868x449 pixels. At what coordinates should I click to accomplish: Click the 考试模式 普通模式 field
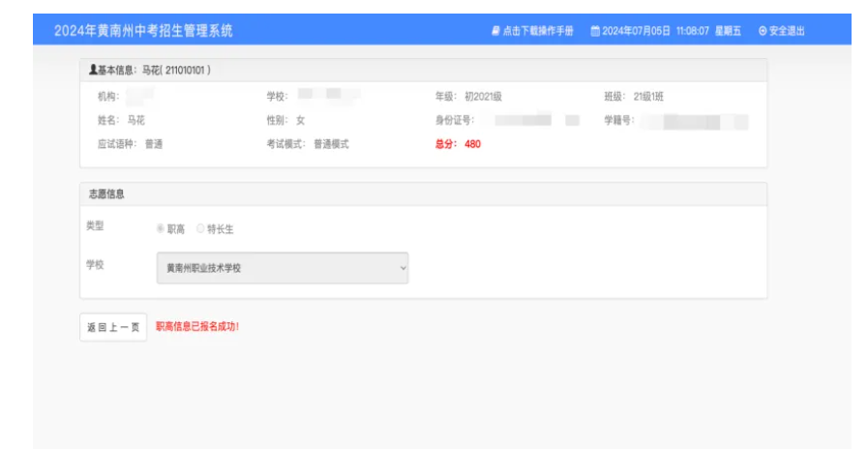pos(308,144)
